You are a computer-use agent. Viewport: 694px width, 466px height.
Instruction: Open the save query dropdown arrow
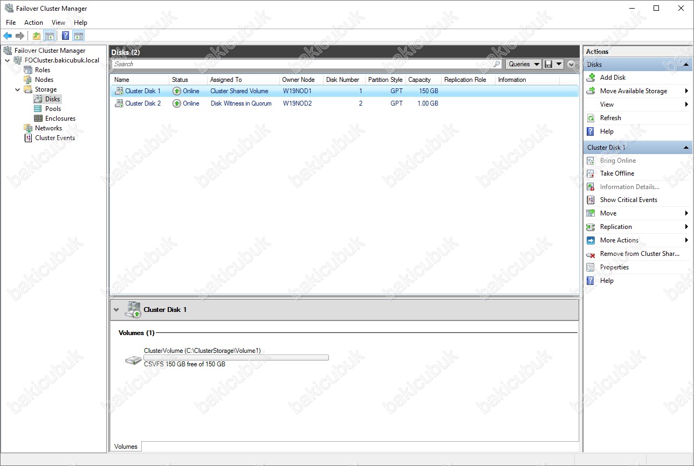(x=559, y=64)
